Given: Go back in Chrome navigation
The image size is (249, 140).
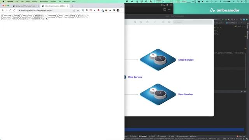Looking at the screenshot, I should tap(3, 10).
